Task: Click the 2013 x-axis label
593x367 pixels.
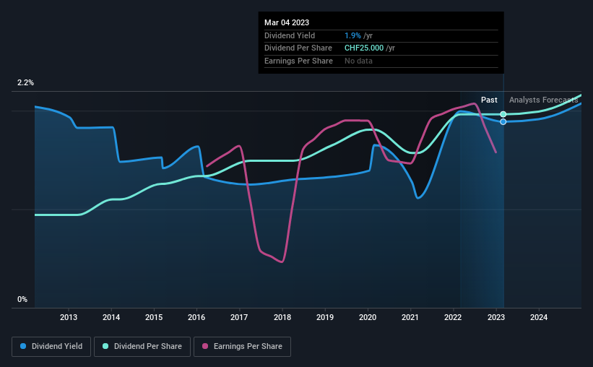Action: (x=69, y=317)
